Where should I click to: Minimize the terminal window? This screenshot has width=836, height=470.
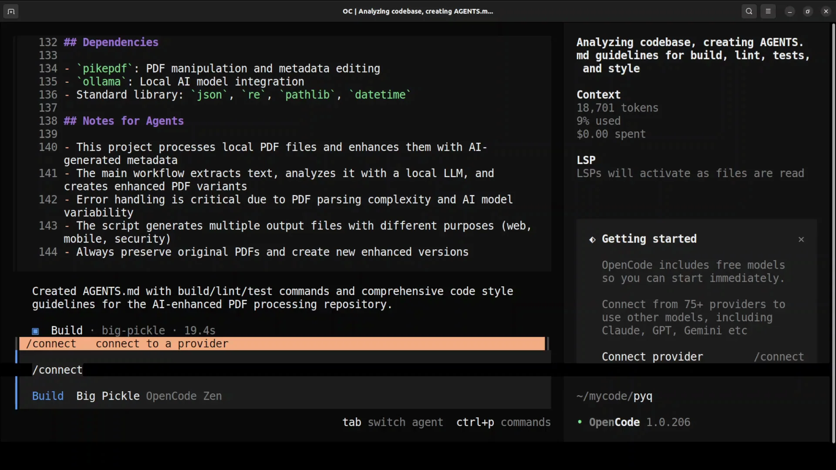(x=789, y=12)
